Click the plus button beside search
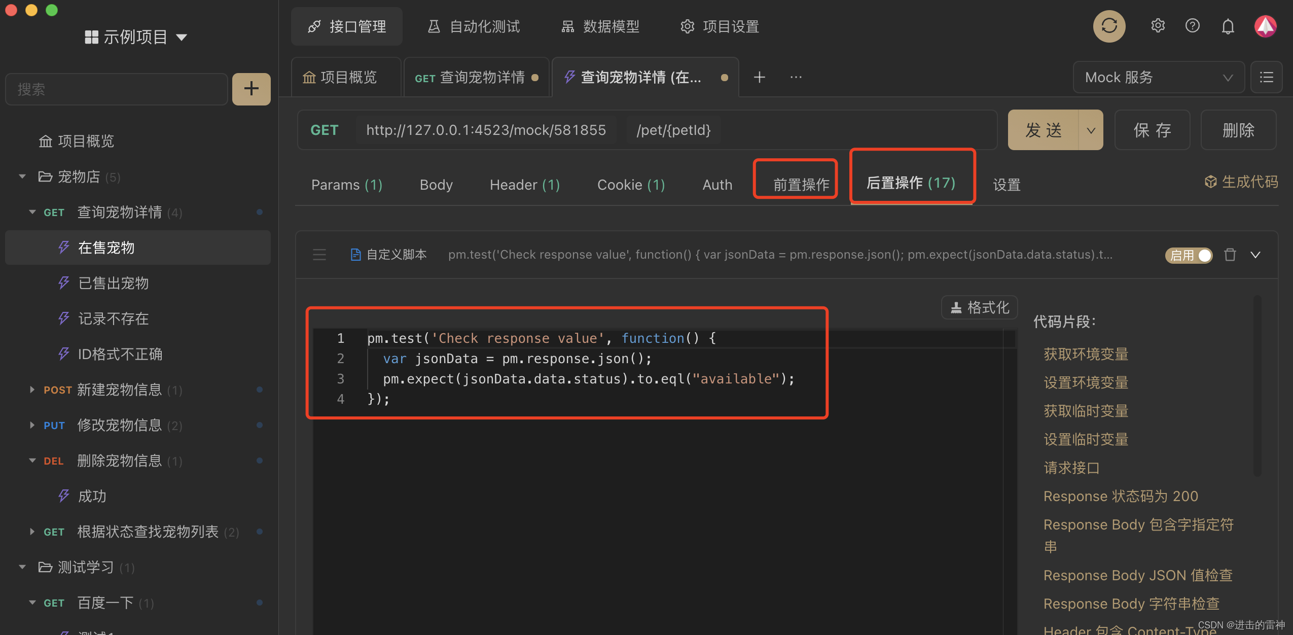Viewport: 1293px width, 635px height. (x=251, y=89)
